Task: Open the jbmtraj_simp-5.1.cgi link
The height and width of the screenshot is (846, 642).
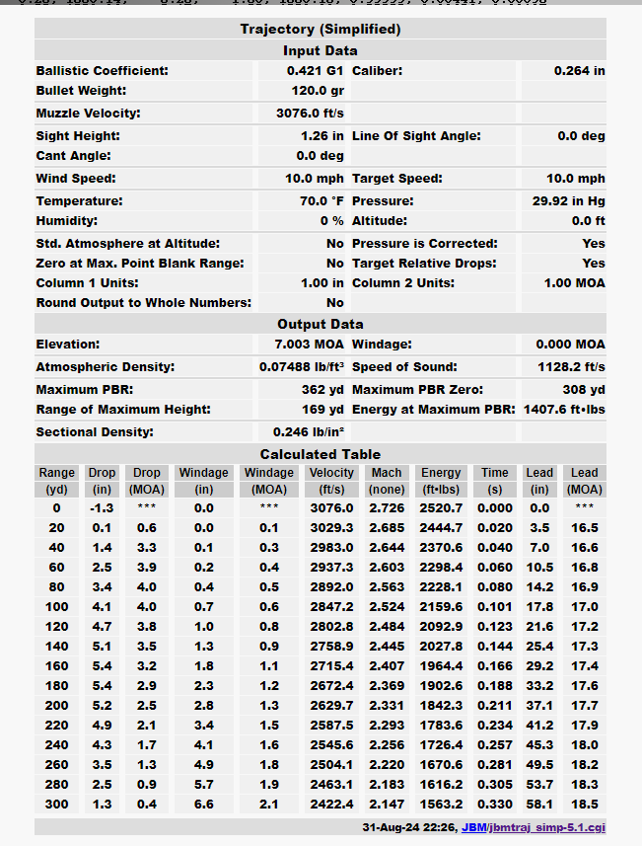Action: [x=547, y=827]
